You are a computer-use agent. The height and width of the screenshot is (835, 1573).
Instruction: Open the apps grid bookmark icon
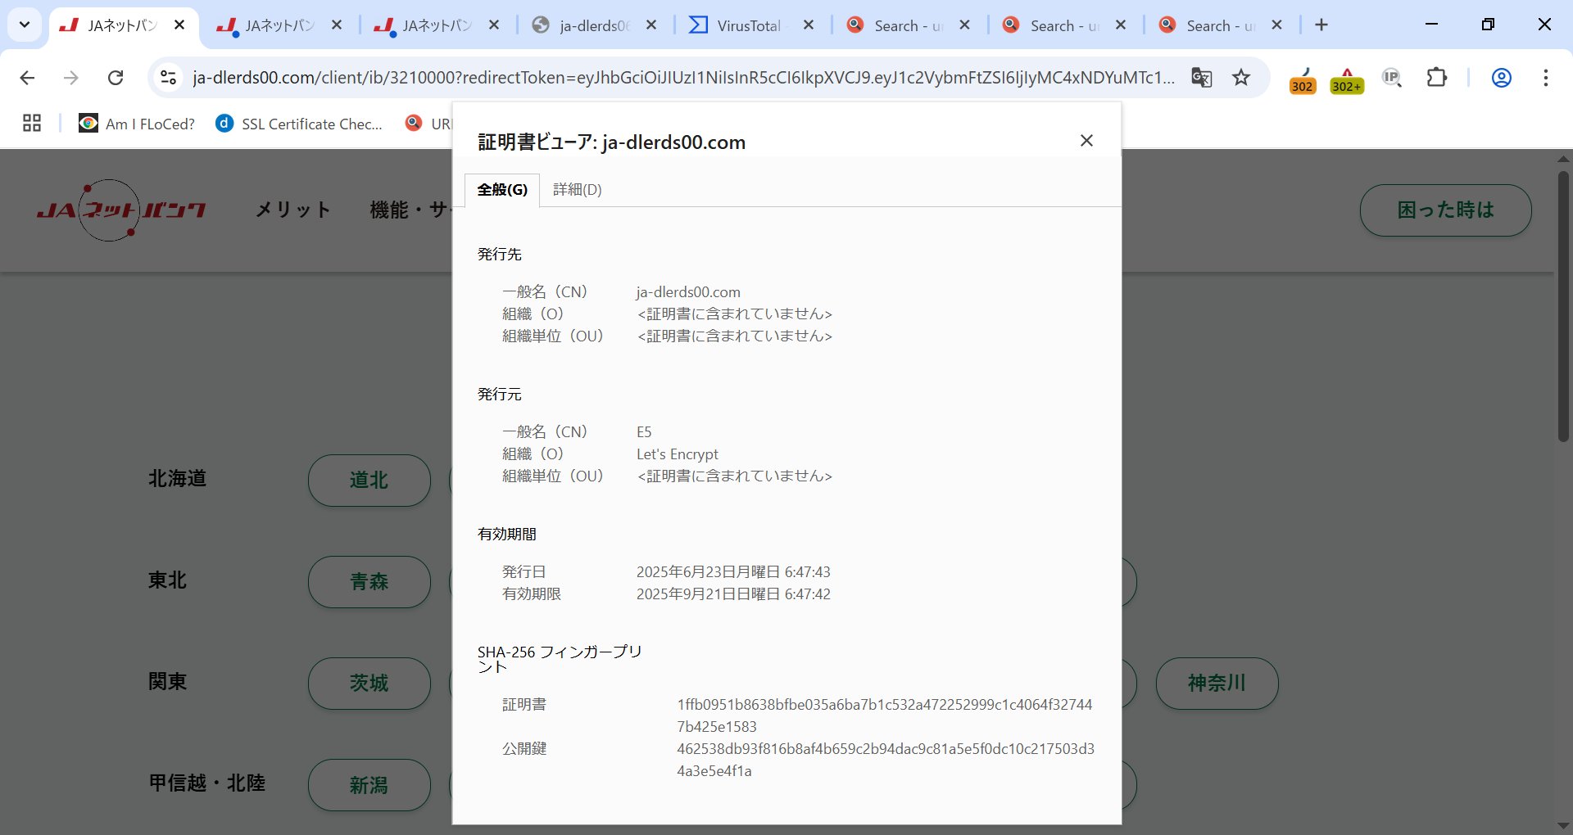coord(32,124)
